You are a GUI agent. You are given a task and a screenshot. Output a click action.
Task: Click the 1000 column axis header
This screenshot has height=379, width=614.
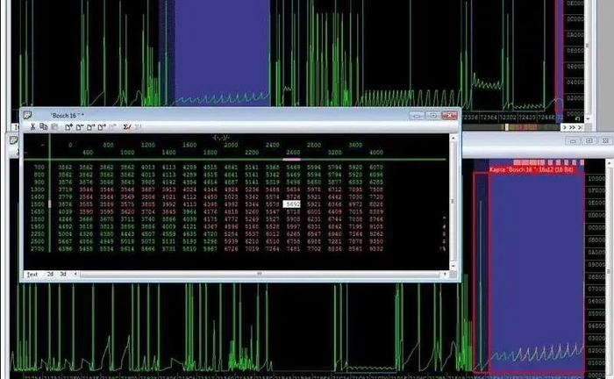[127, 153]
